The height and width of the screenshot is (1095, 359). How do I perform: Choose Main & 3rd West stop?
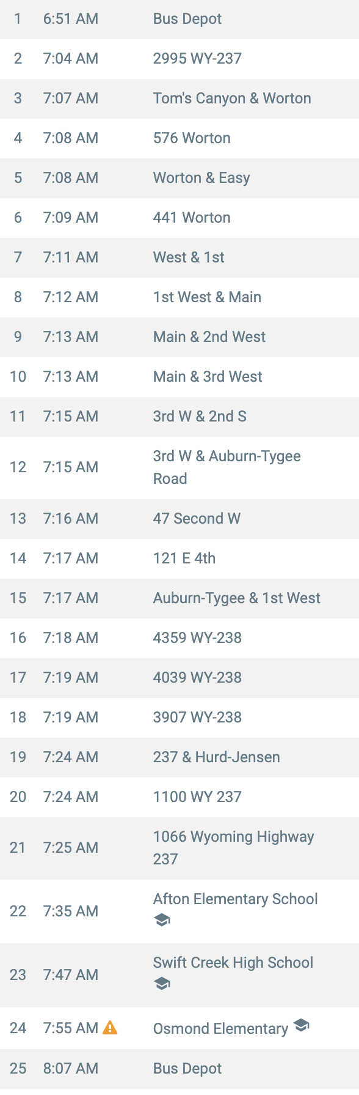[x=179, y=377]
